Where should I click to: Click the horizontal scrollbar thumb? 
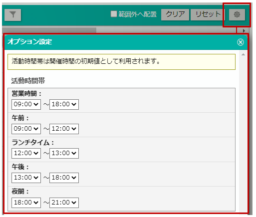tap(49, 30)
